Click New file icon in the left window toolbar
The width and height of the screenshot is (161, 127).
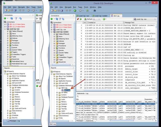(6, 10)
